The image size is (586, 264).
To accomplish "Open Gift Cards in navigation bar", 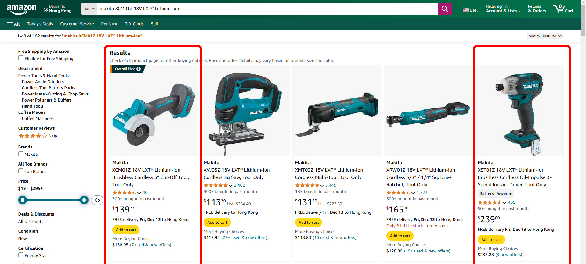I will 134,24.
